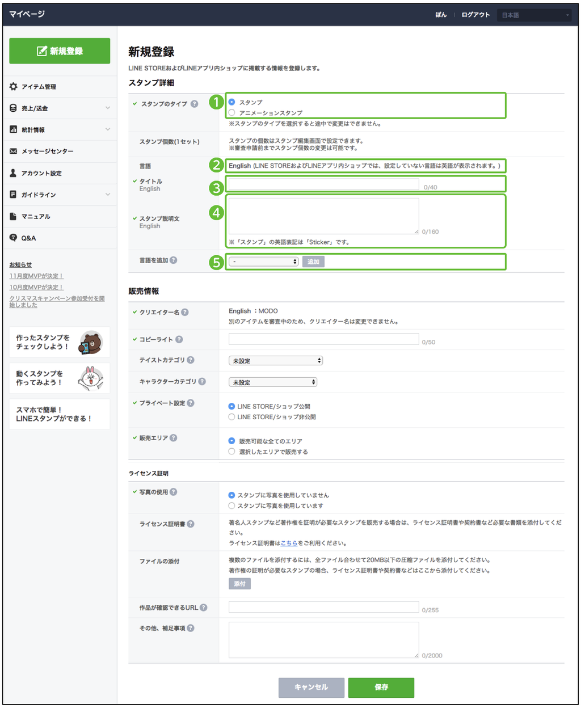Image resolution: width=581 pixels, height=708 pixels.
Task: Expand the ガイドライン submenu chevron
Action: (x=108, y=195)
